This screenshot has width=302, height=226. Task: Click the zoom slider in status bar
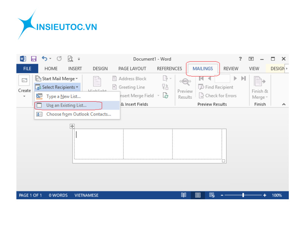click(243, 195)
